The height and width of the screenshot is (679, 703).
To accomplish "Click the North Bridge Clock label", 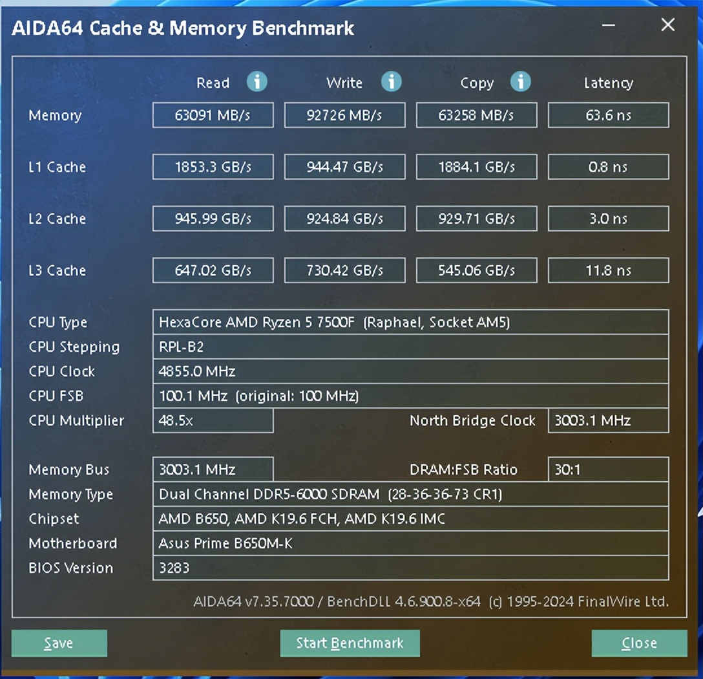I will pos(472,421).
